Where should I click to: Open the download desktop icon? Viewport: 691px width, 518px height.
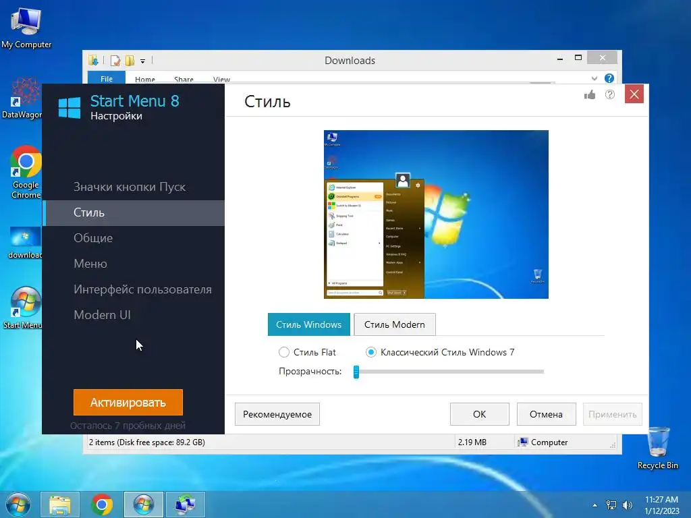[25, 243]
